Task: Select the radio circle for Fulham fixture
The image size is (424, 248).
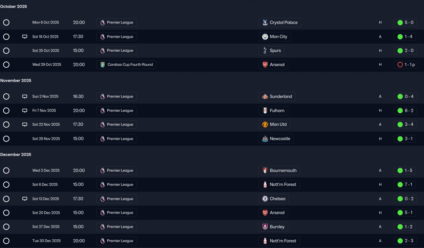Action: tap(6, 111)
